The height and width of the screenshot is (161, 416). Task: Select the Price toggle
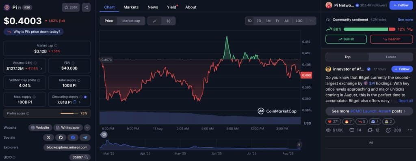pos(108,21)
